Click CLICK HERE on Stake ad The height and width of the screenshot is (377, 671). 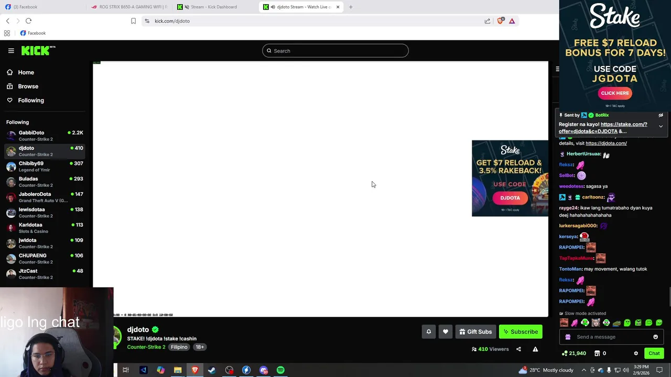pyautogui.click(x=615, y=93)
